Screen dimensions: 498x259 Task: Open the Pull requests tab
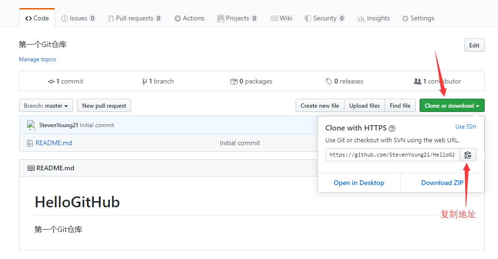(134, 18)
